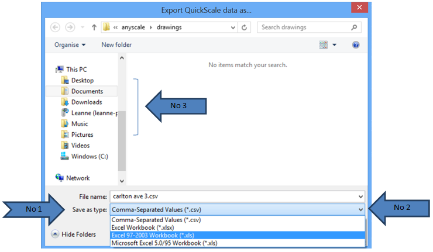433x252 pixels.
Task: Expand the File name history dropdown
Action: pyautogui.click(x=359, y=196)
